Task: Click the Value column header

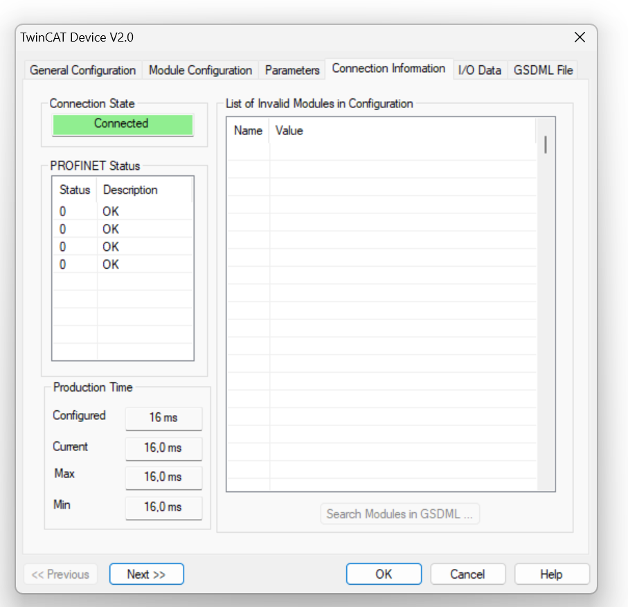Action: point(402,131)
